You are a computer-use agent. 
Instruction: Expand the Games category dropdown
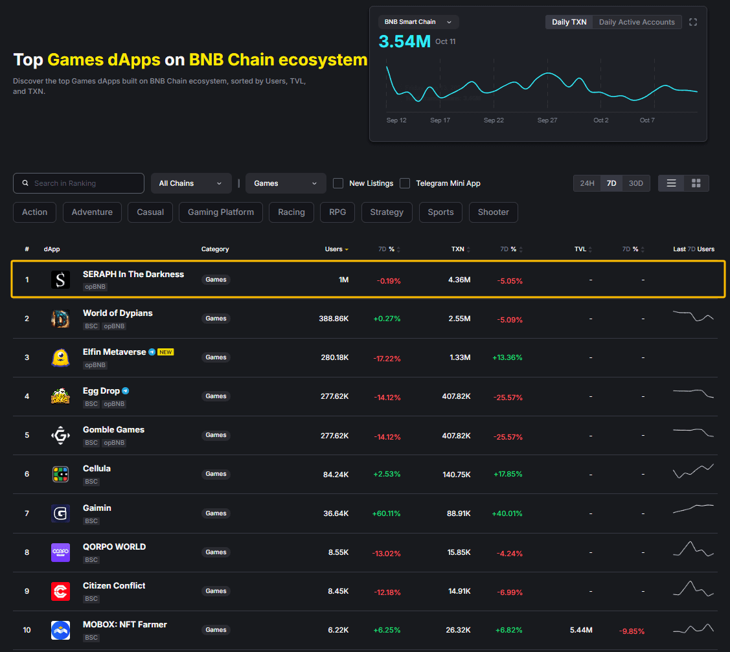tap(286, 183)
